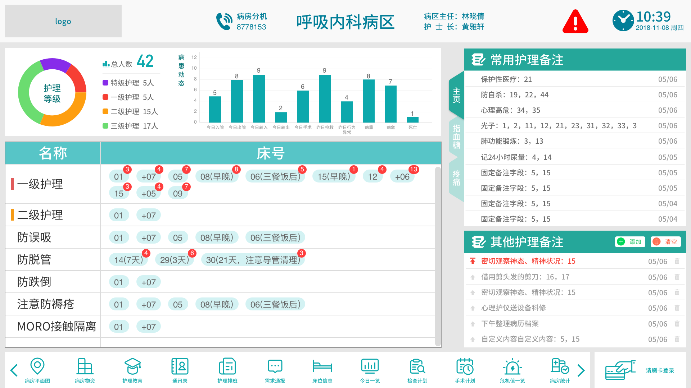
Task: Click the 总人数 42 total count
Action: pos(128,61)
